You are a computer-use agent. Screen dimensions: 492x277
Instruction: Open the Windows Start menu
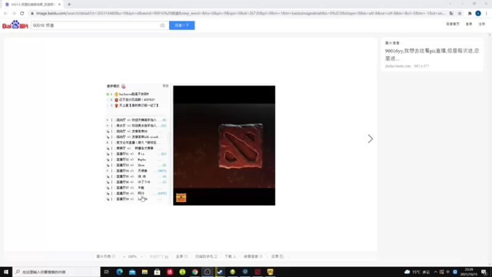6,272
